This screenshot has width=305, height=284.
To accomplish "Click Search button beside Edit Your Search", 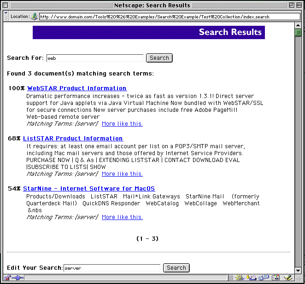I will [176, 268].
